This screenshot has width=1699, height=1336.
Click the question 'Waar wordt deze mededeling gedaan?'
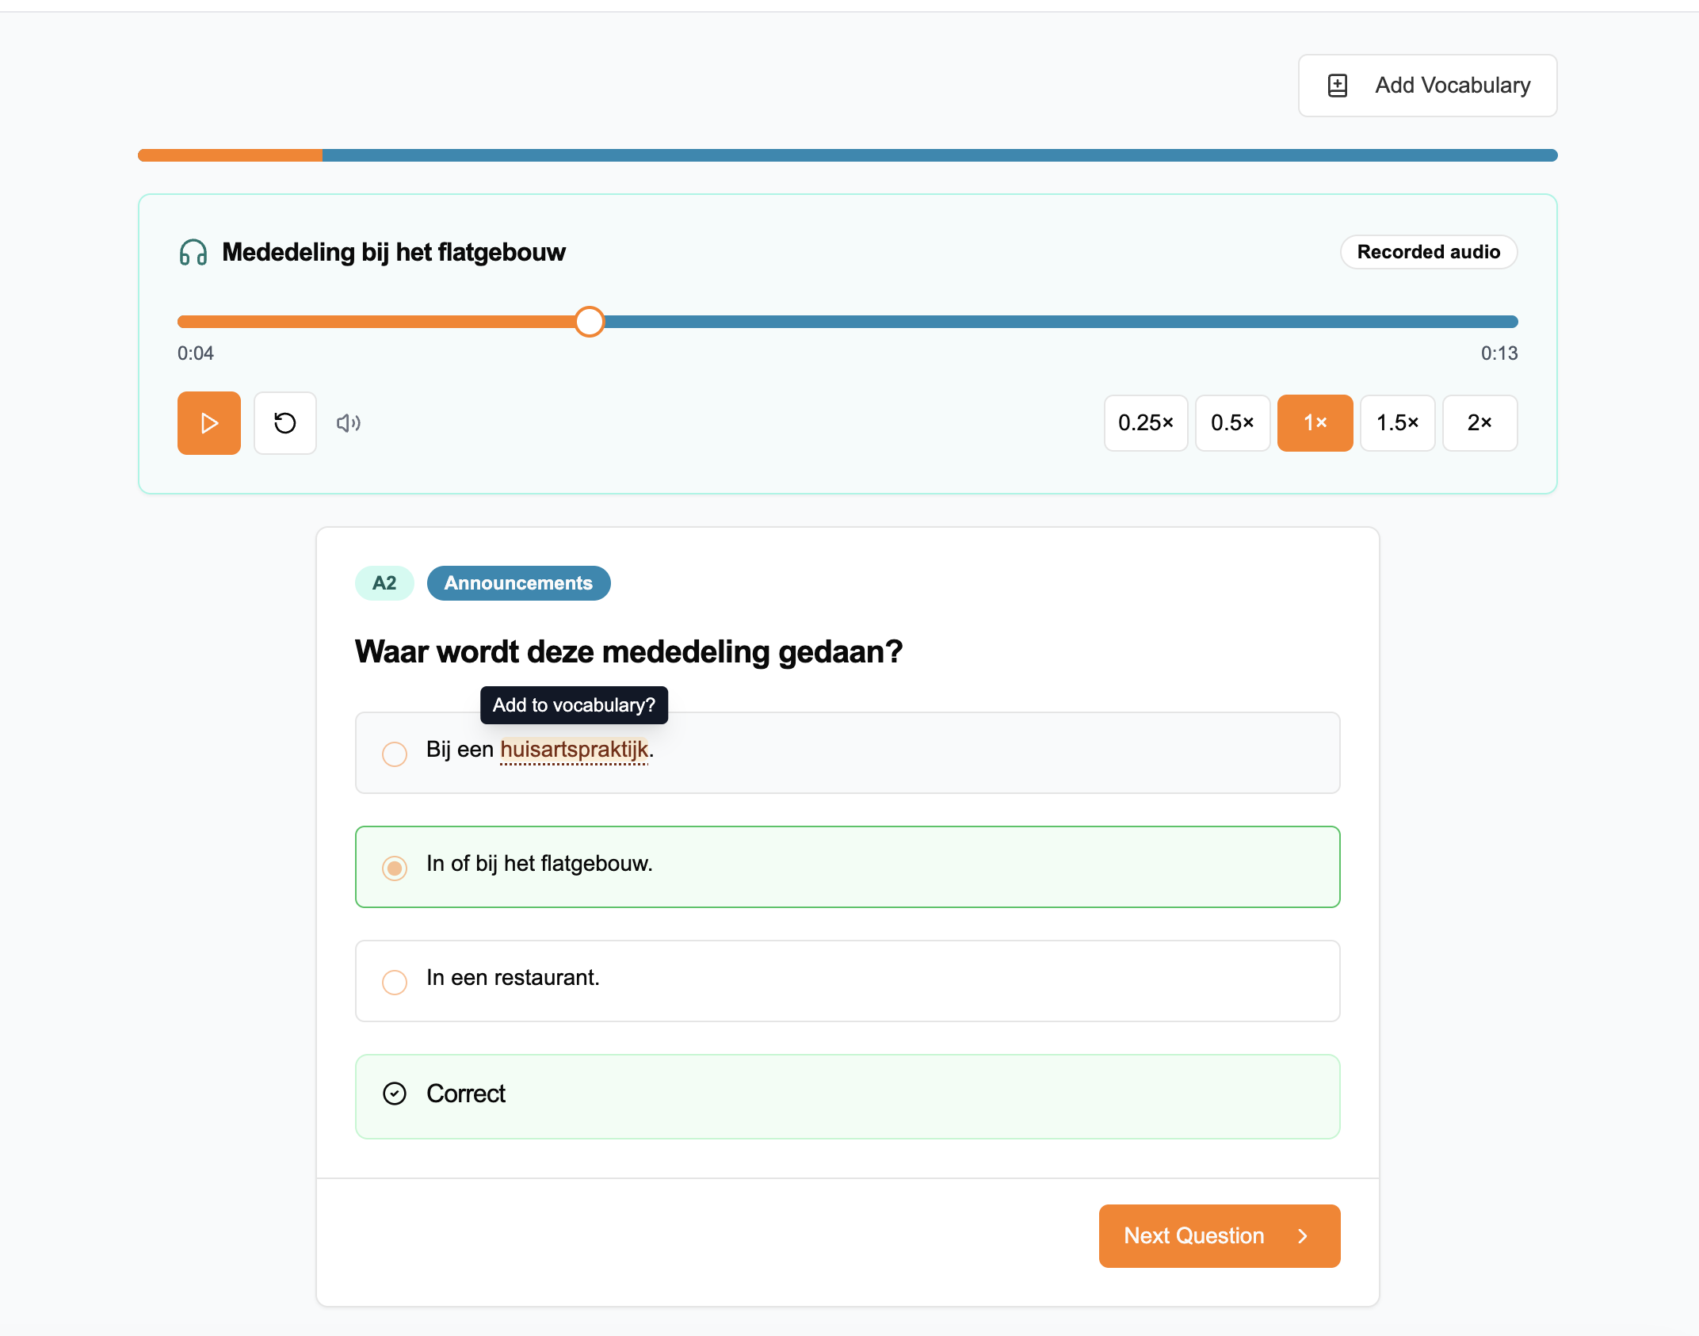point(629,651)
